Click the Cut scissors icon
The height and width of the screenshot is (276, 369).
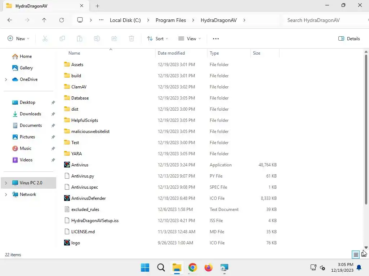(x=45, y=39)
